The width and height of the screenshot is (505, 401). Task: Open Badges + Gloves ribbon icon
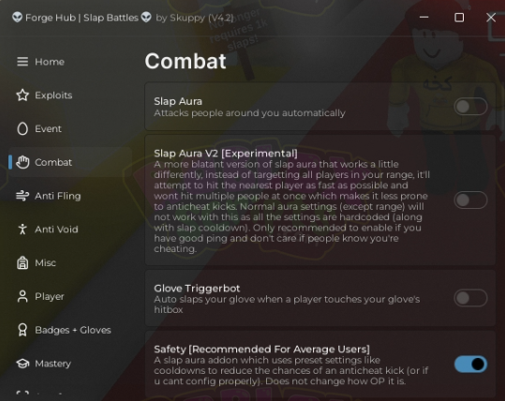[22, 330]
